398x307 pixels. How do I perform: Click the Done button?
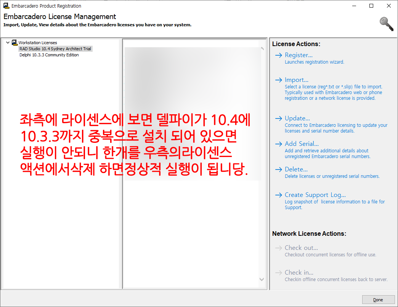click(378, 300)
